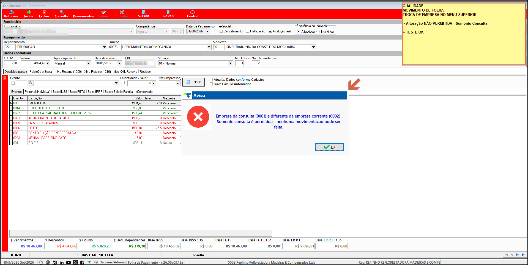Expand the Função dropdown
Viewport: 528px width, 265px height.
(x=209, y=47)
